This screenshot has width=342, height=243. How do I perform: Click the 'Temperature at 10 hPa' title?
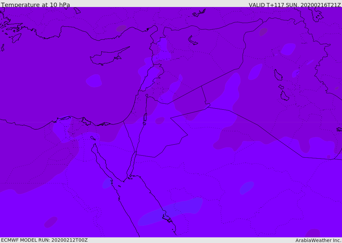[35, 5]
